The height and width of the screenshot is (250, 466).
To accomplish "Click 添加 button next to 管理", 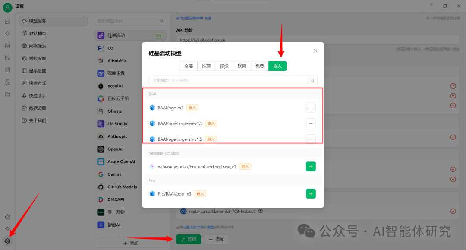I will click(x=216, y=239).
